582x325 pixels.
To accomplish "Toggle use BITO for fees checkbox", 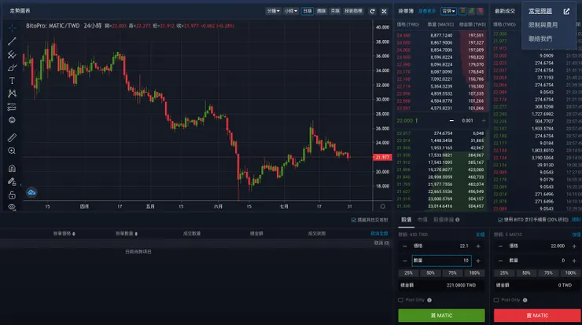I will pyautogui.click(x=500, y=220).
